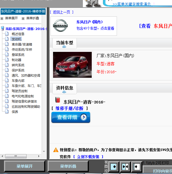Select 发动机 tree item
The height and width of the screenshot is (174, 172).
[16, 39]
